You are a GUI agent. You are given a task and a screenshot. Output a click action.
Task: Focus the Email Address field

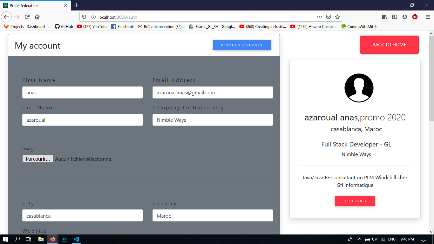[x=213, y=92]
